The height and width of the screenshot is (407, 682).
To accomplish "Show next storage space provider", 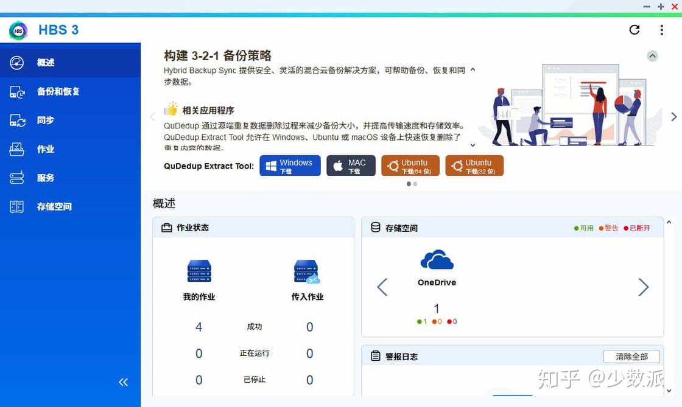I will click(643, 287).
